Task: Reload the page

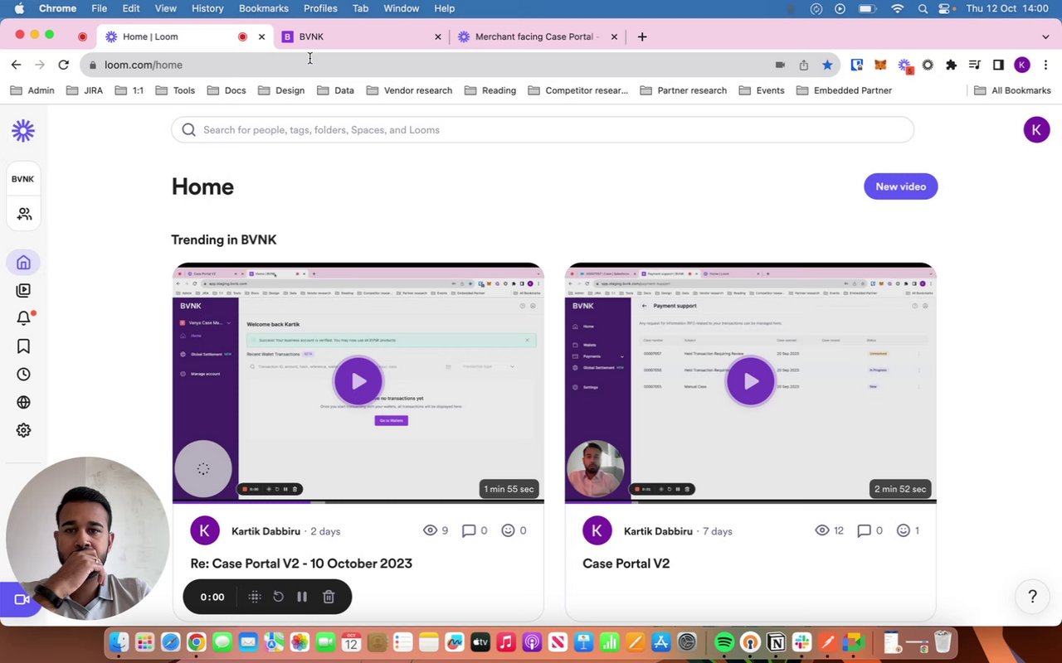Action: click(63, 65)
